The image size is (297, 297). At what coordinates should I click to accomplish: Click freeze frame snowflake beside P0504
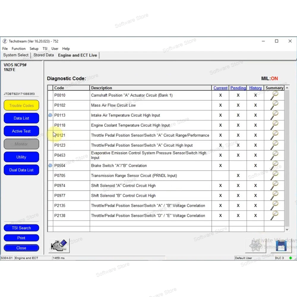pos(50,165)
